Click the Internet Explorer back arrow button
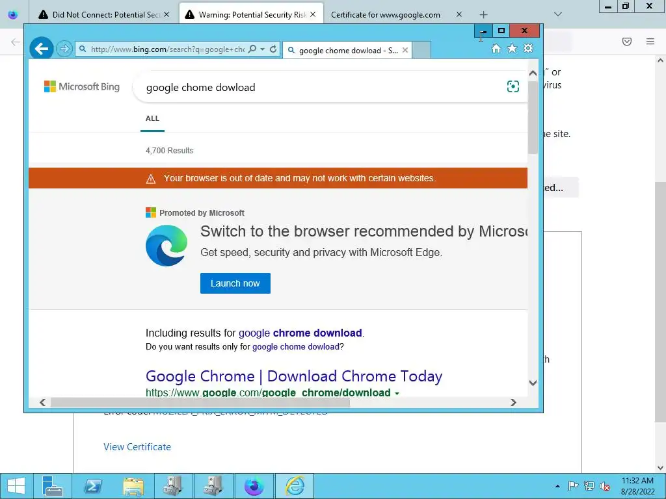Viewport: 666px width, 499px height. click(x=41, y=49)
